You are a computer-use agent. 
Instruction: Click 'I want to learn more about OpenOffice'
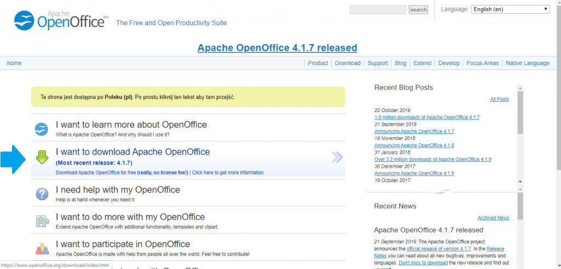(131, 125)
